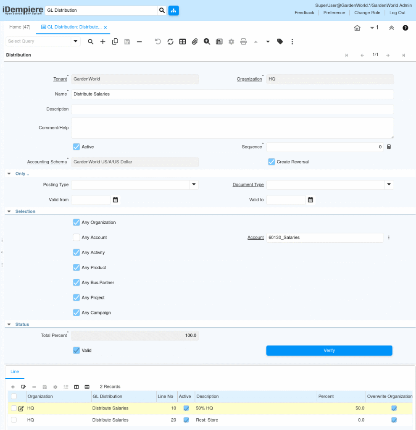The height and width of the screenshot is (430, 416).
Task: Collapse the Selection section
Action: click(x=9, y=212)
